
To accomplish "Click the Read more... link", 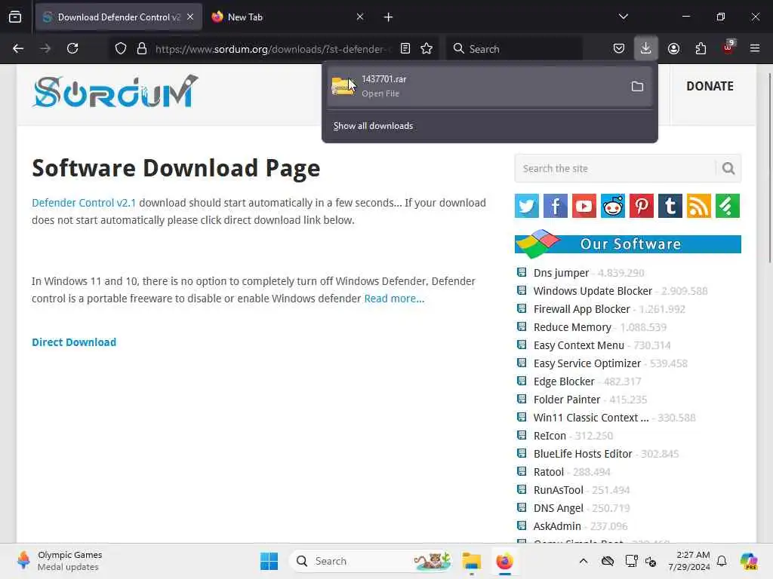I will (394, 299).
